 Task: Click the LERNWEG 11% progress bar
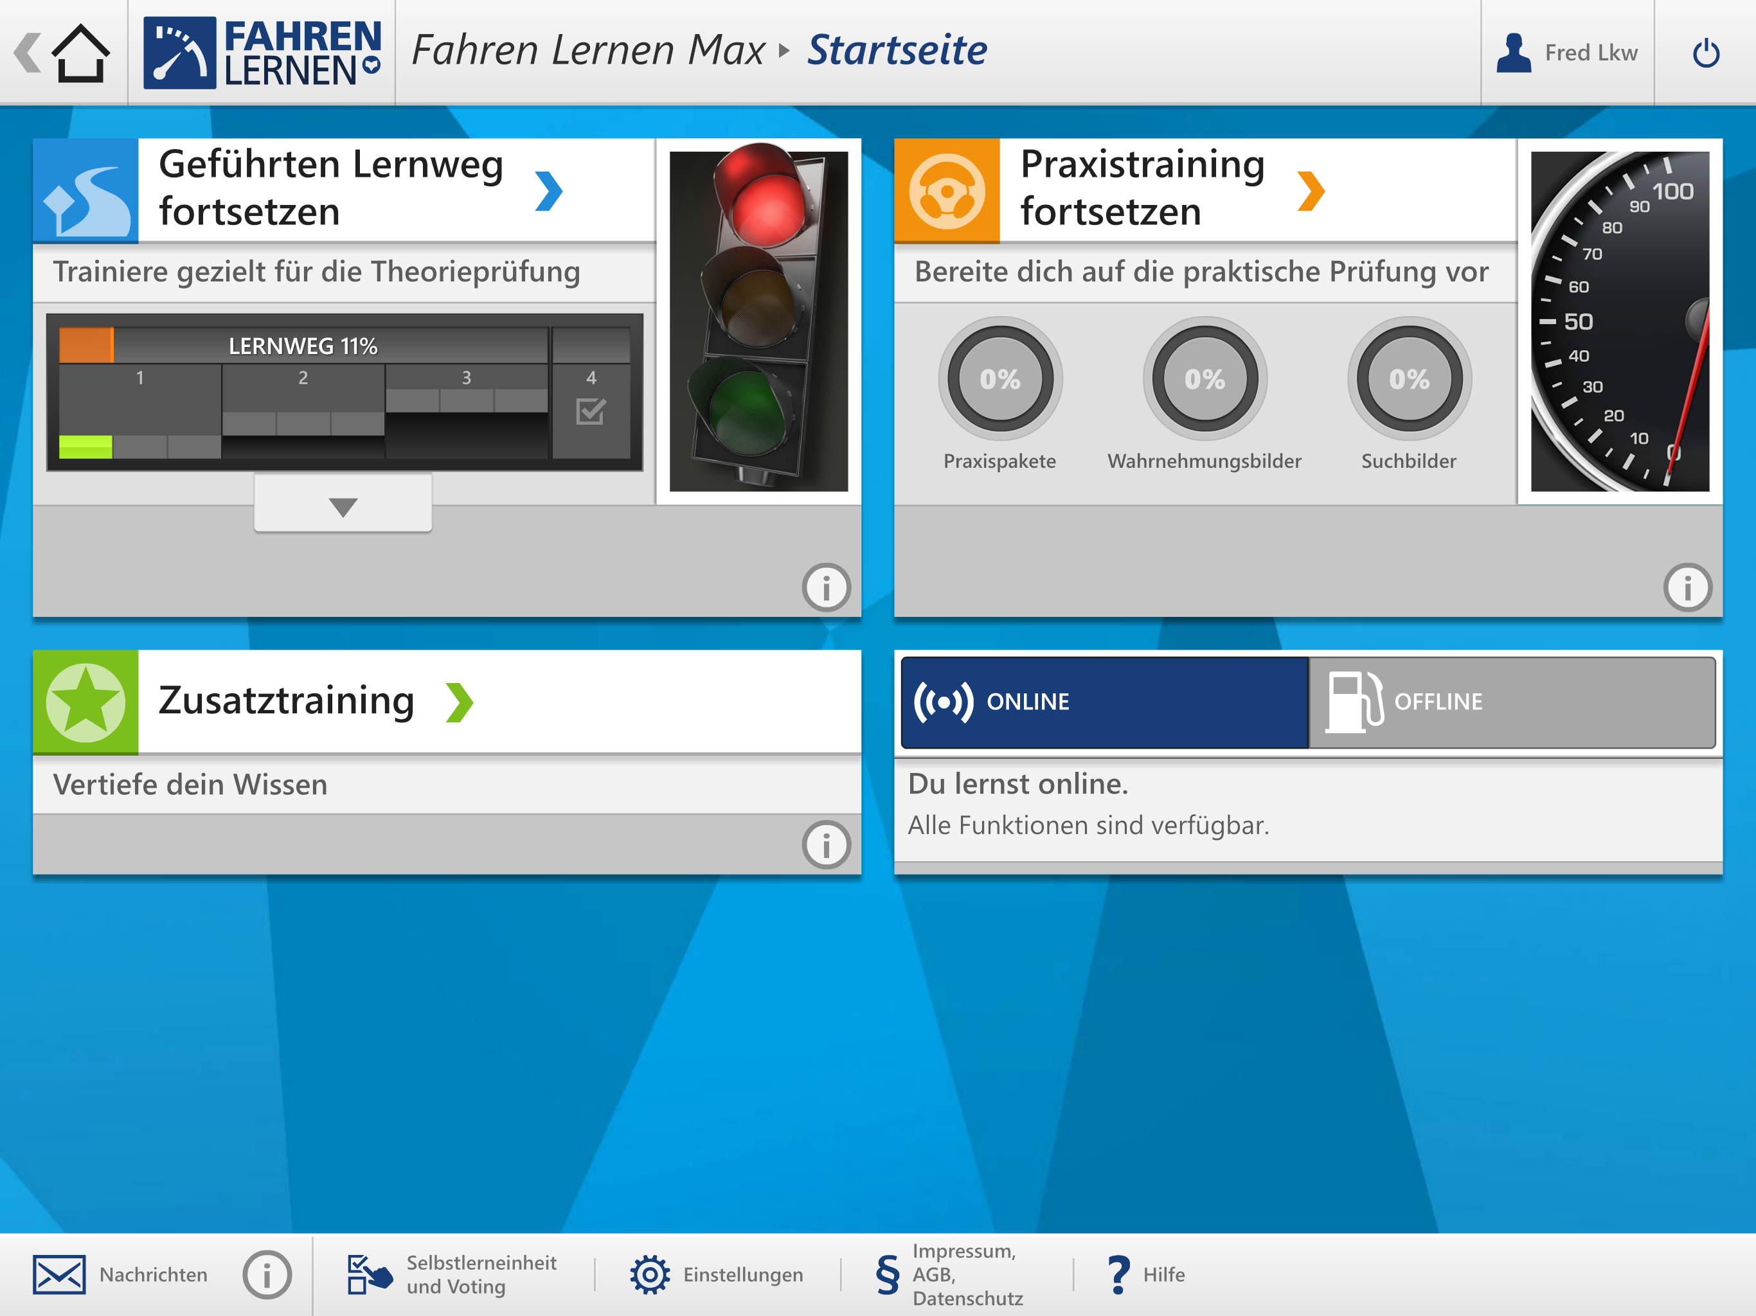pyautogui.click(x=303, y=346)
